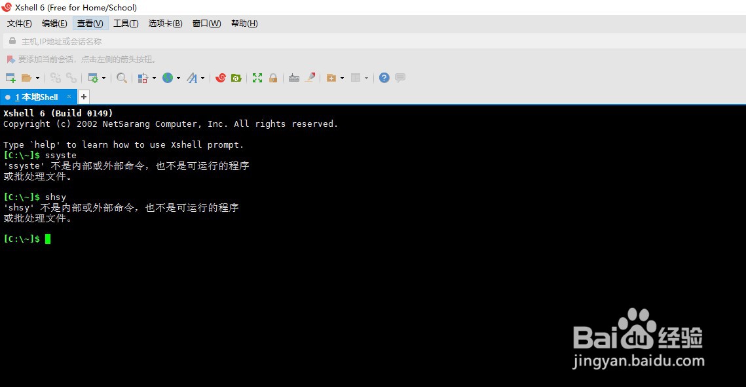Click the lock icon in address bar
This screenshot has height=387, width=746.
click(x=12, y=41)
